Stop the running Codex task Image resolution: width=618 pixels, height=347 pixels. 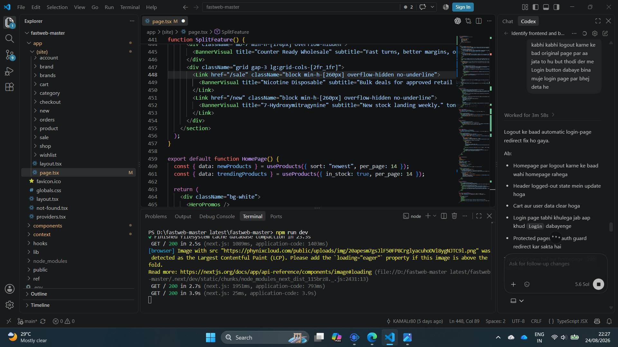598,284
